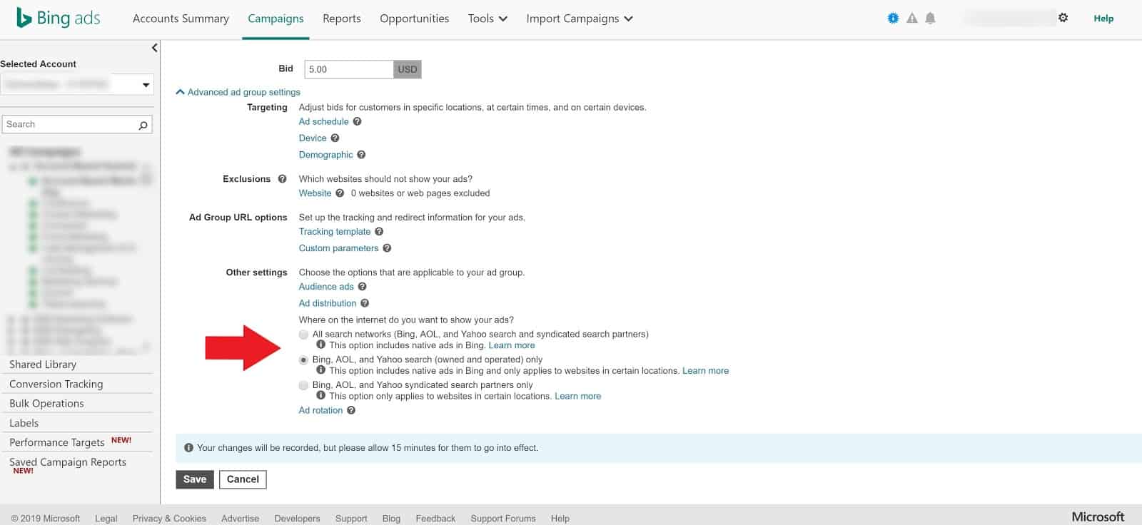Open help icon next to Ad distribution
This screenshot has height=525, width=1142.
[x=365, y=303]
